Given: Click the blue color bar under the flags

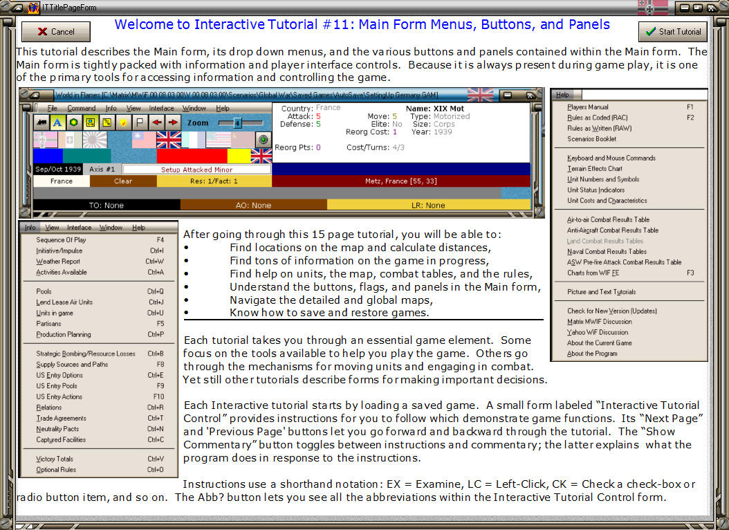Looking at the screenshot, I should click(x=48, y=156).
